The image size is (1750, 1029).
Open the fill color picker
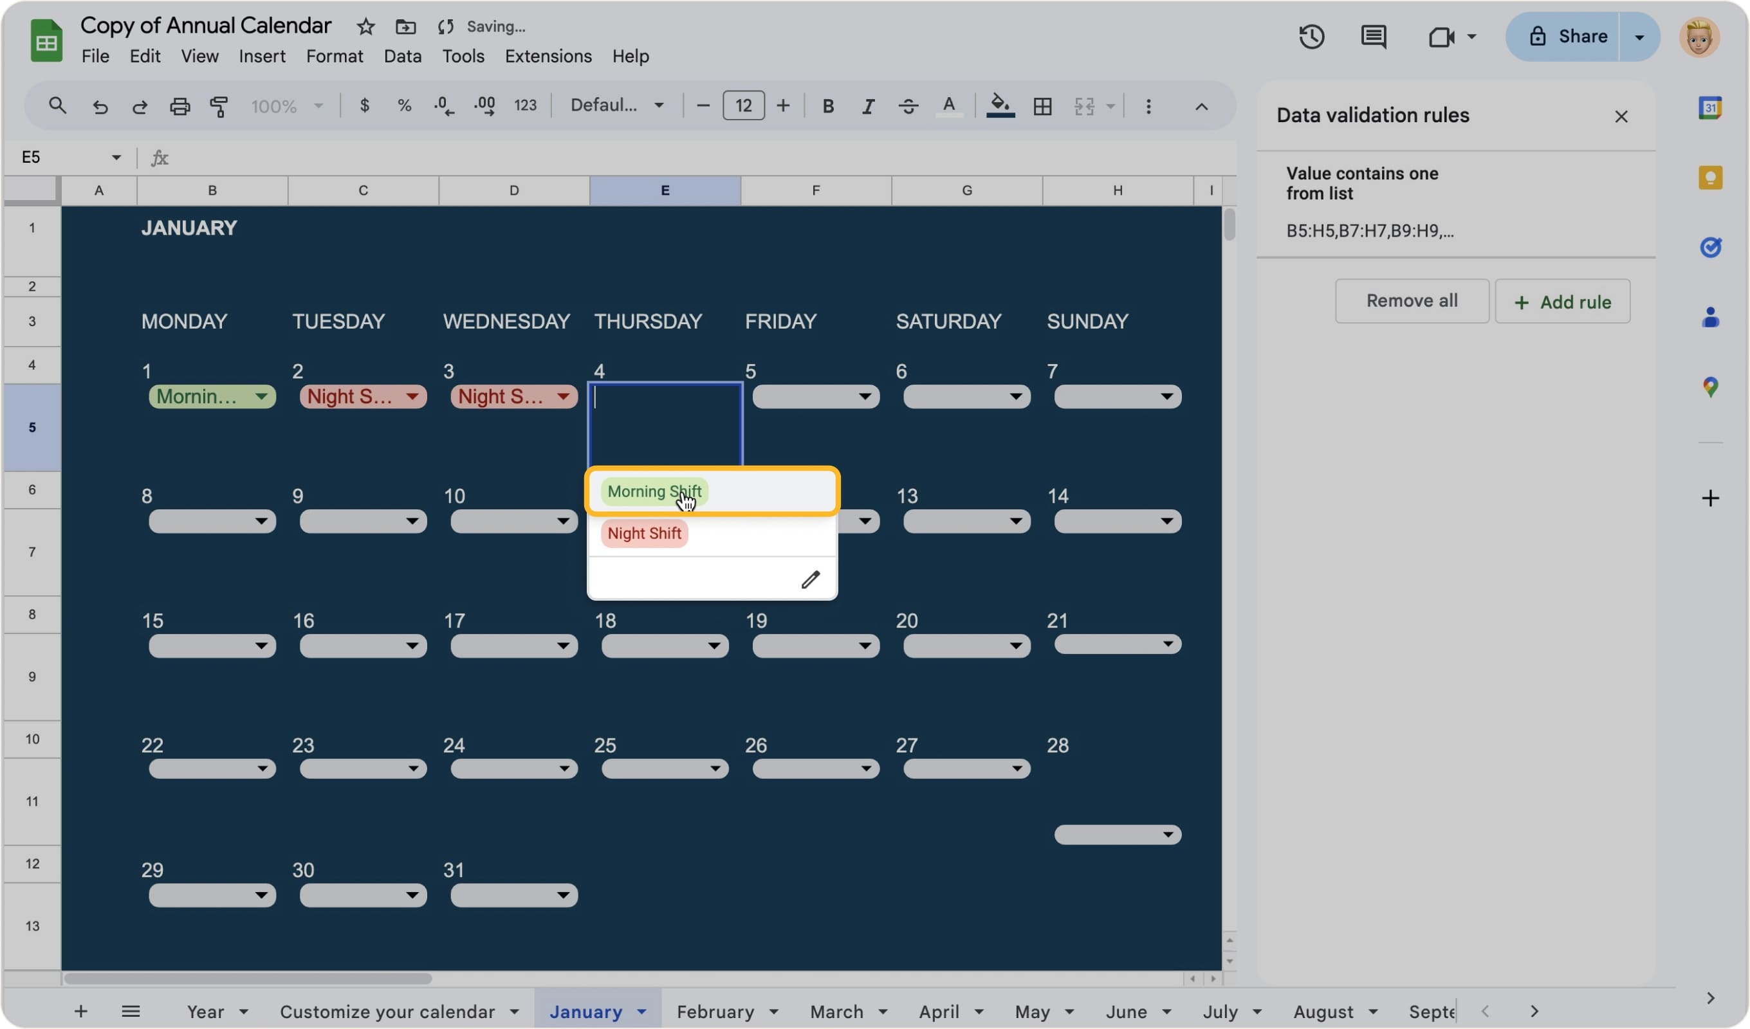coord(1000,105)
